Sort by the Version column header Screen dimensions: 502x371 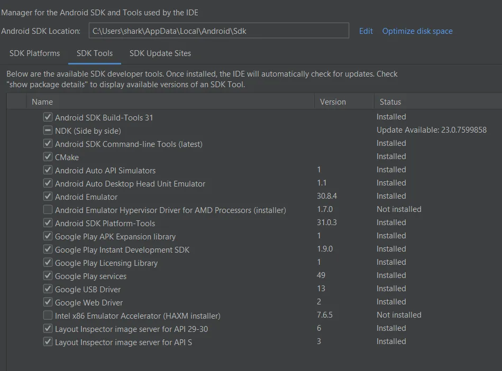click(333, 102)
